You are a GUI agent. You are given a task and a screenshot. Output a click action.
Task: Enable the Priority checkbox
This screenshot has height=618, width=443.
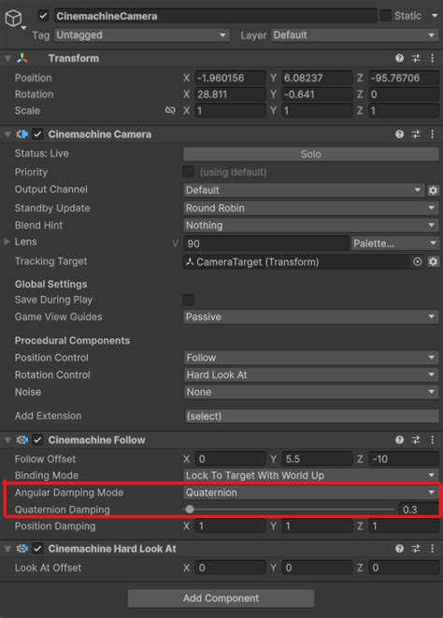[x=189, y=172]
